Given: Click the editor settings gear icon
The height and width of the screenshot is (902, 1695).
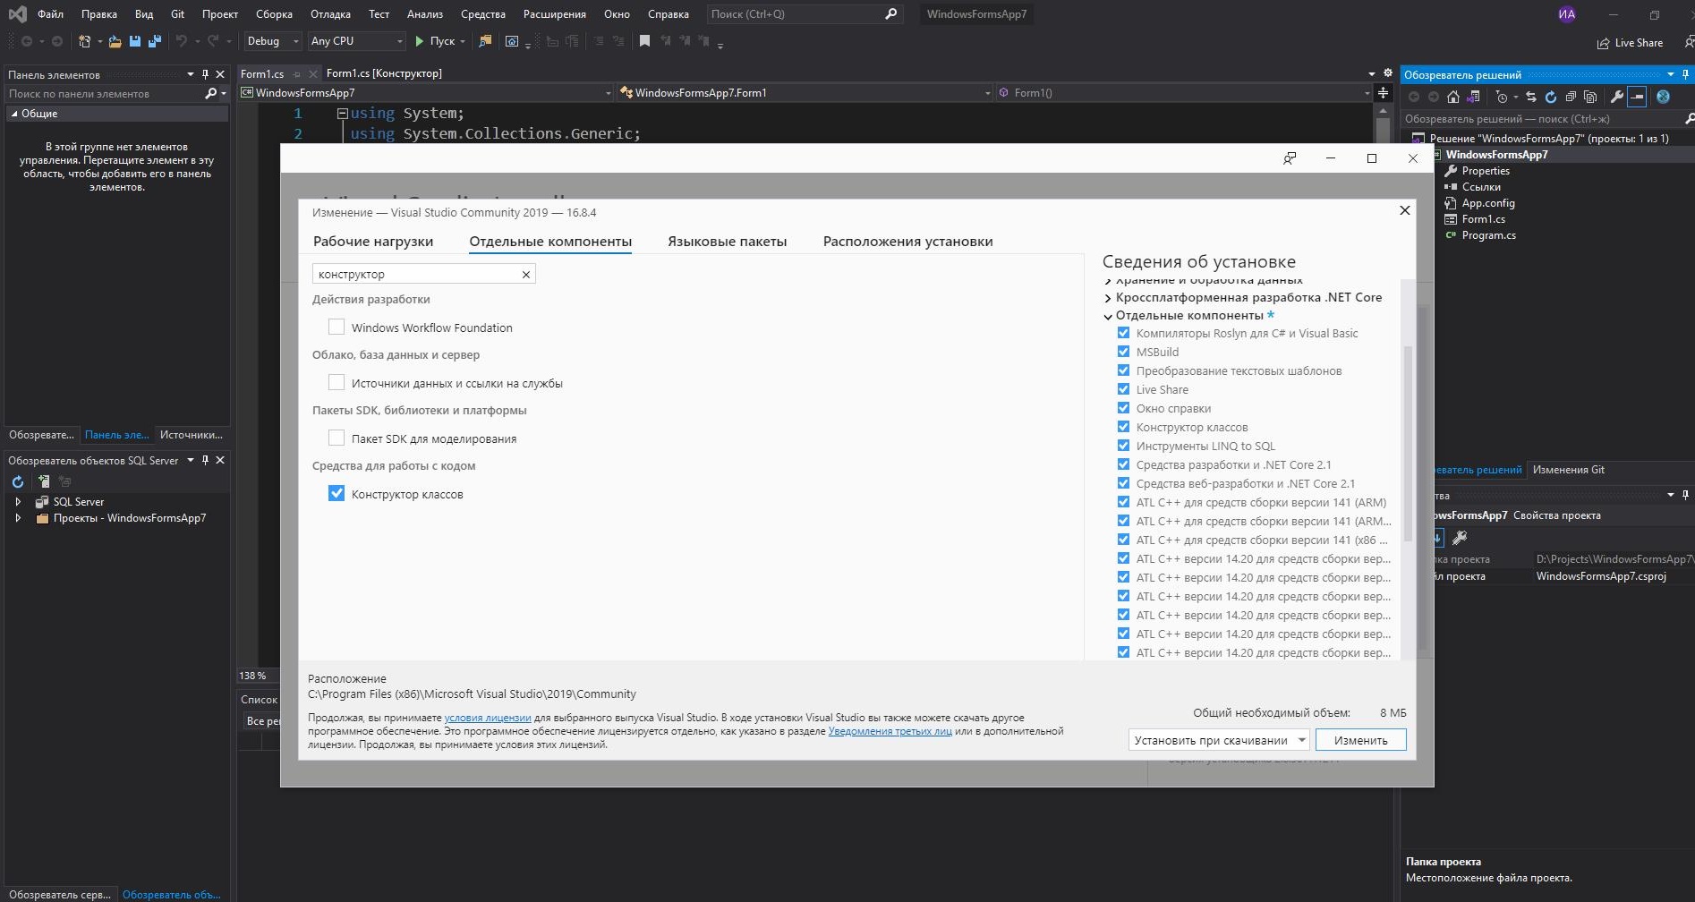Looking at the screenshot, I should (x=1388, y=73).
